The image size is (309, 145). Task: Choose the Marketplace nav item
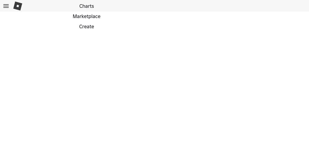click(x=87, y=16)
